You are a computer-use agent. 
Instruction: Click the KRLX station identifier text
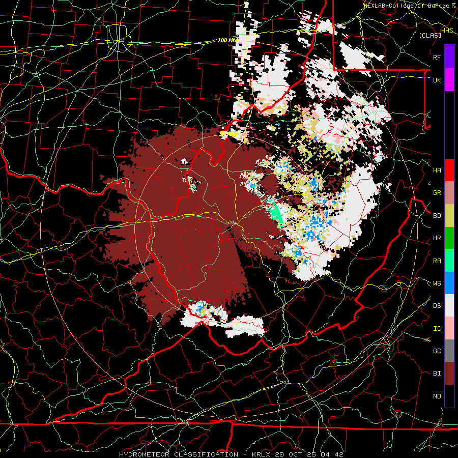click(262, 454)
